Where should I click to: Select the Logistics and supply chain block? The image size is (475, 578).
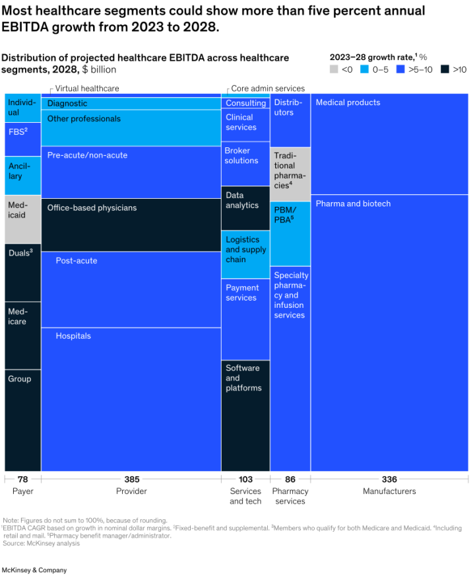[x=245, y=254]
